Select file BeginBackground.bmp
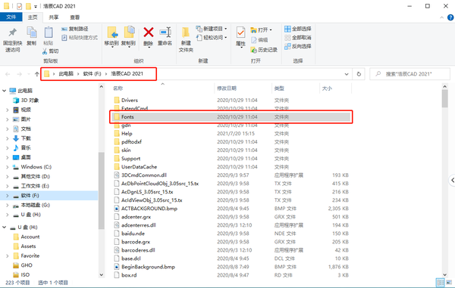The width and height of the screenshot is (455, 288). (x=148, y=267)
